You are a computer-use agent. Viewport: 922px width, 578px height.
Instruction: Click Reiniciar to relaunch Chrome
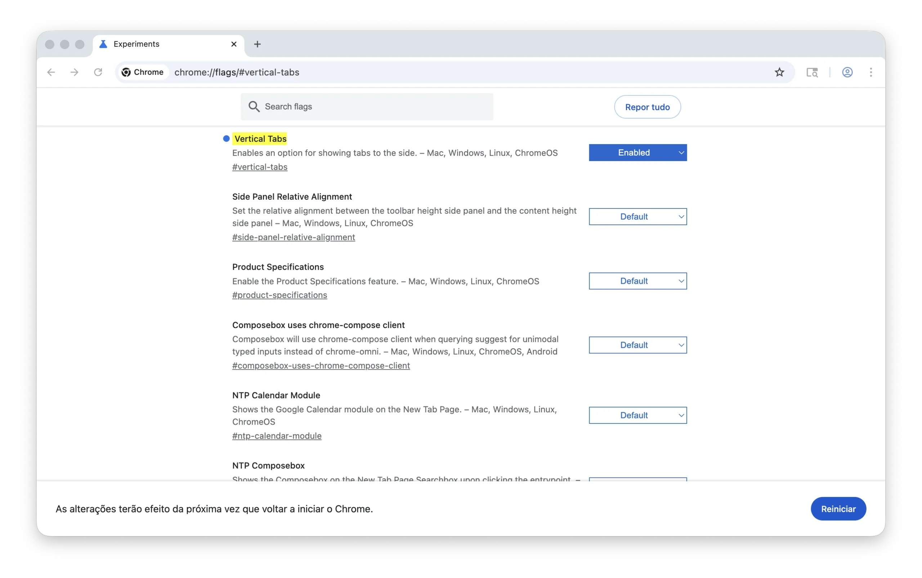pyautogui.click(x=838, y=509)
